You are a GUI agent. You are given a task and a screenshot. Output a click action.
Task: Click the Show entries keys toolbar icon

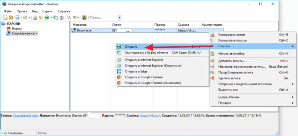(75, 18)
